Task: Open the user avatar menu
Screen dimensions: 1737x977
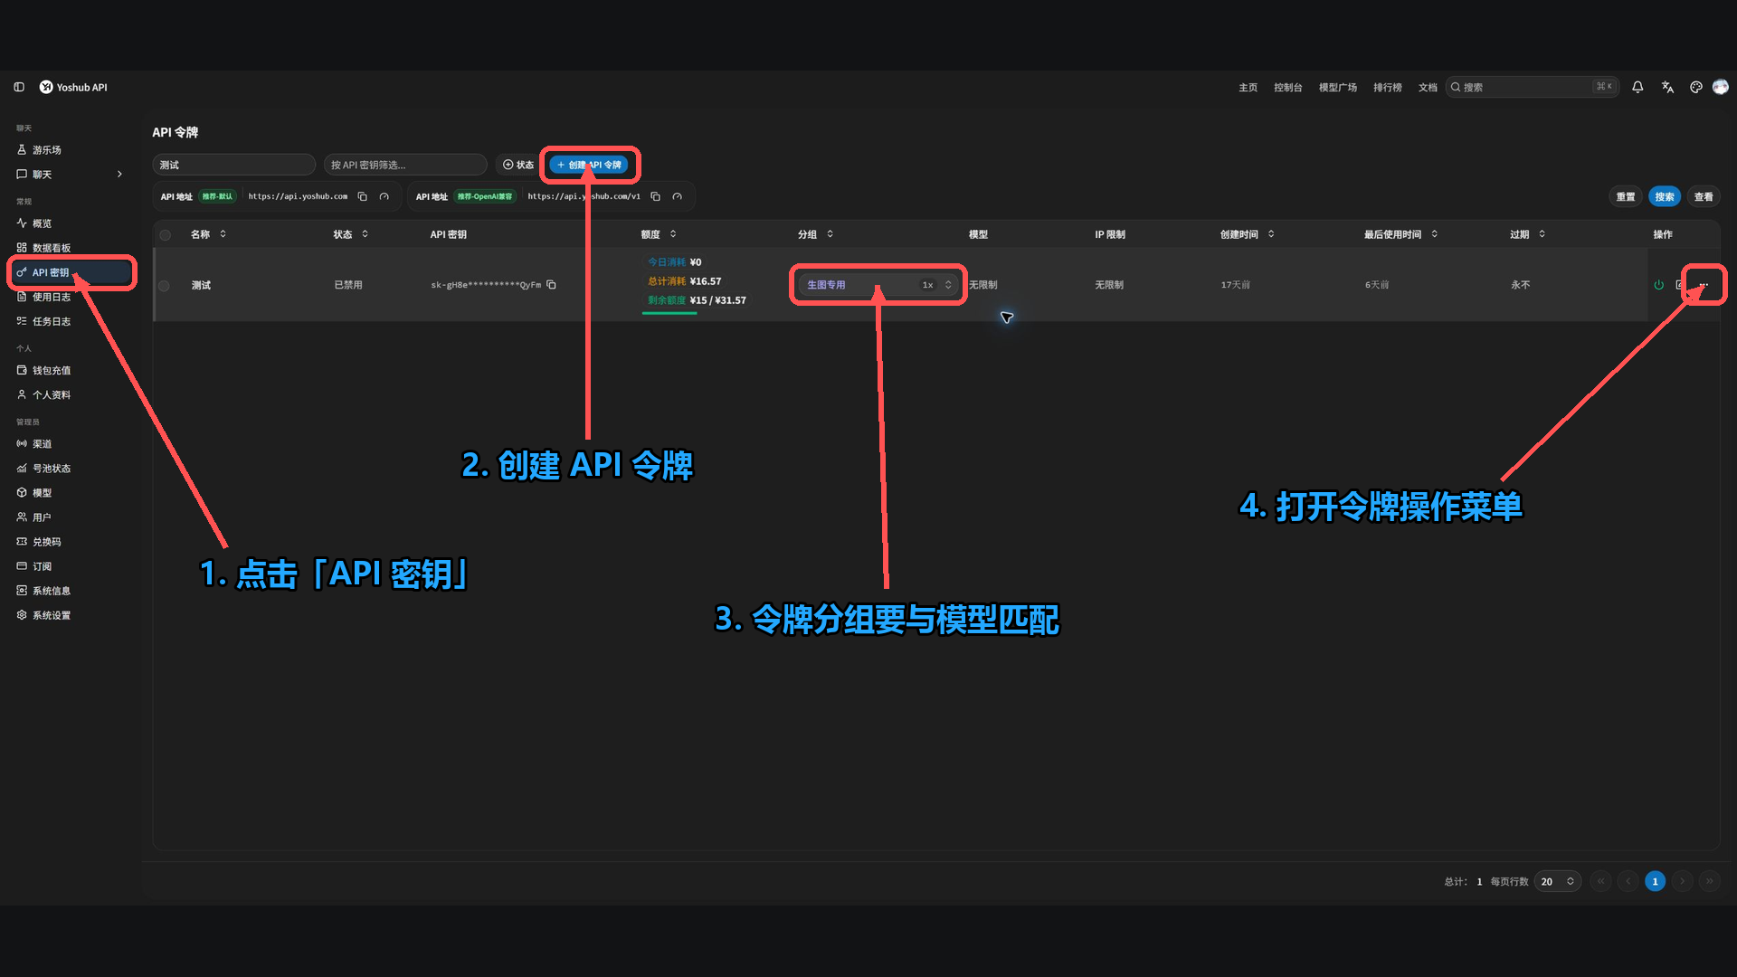Action: pos(1721,87)
